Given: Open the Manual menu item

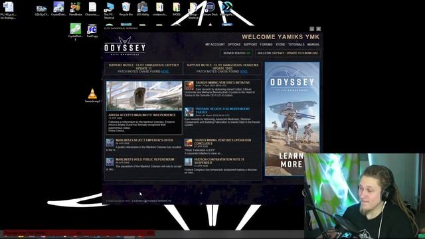Looking at the screenshot, I should (x=313, y=44).
